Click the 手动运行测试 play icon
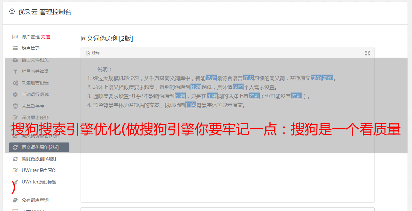This screenshot has height=211, width=412. coord(15,94)
